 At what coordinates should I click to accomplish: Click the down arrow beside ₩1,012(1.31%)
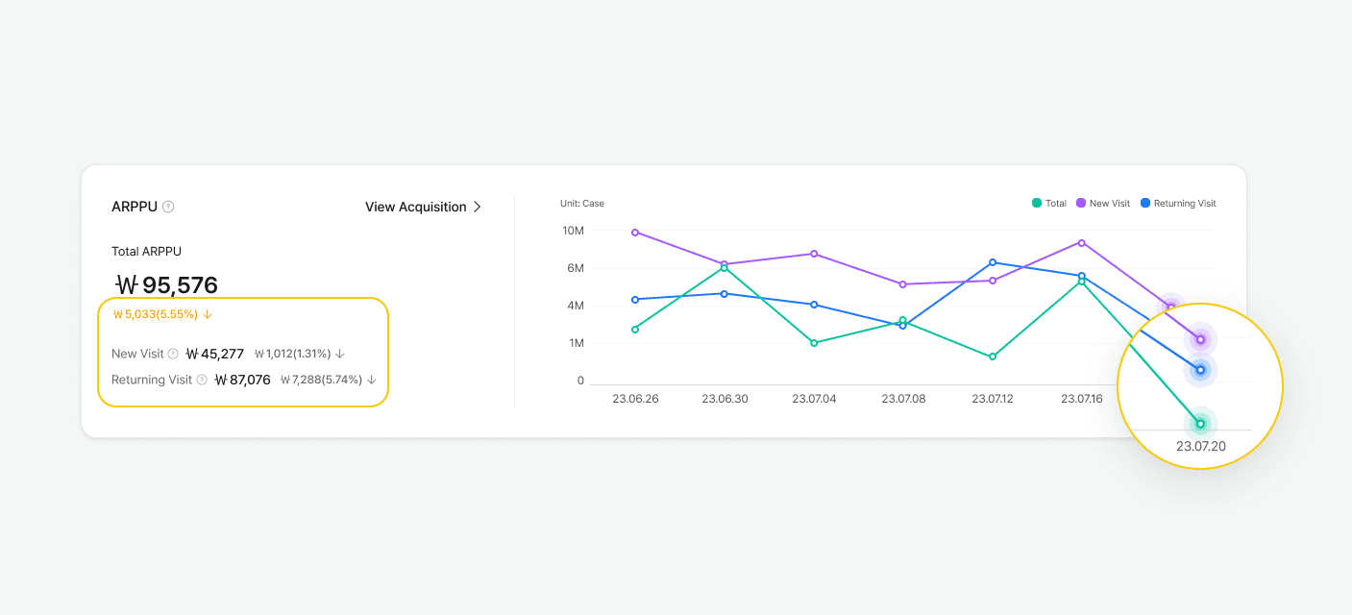340,354
